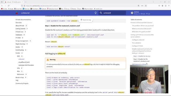This screenshot has width=171, height=96.
Task: Click the Pi-hole raspberry logo
Action: pyautogui.click(x=17, y=13)
